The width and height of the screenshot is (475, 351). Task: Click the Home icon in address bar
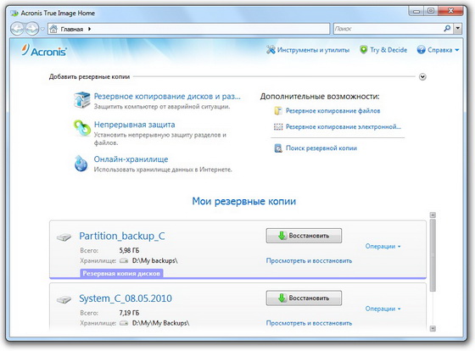click(x=53, y=29)
